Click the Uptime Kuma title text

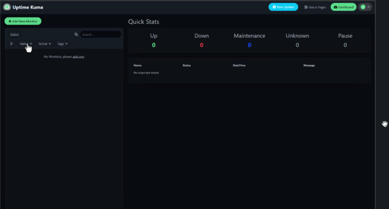[x=28, y=7]
